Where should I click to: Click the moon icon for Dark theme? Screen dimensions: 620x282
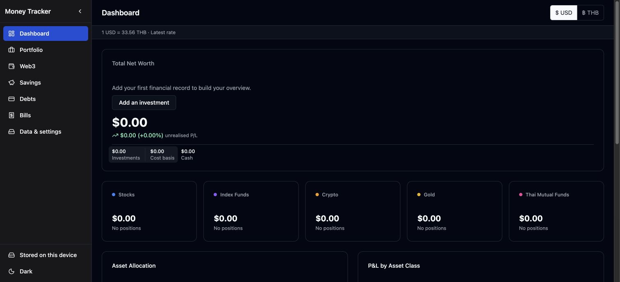[x=11, y=271]
